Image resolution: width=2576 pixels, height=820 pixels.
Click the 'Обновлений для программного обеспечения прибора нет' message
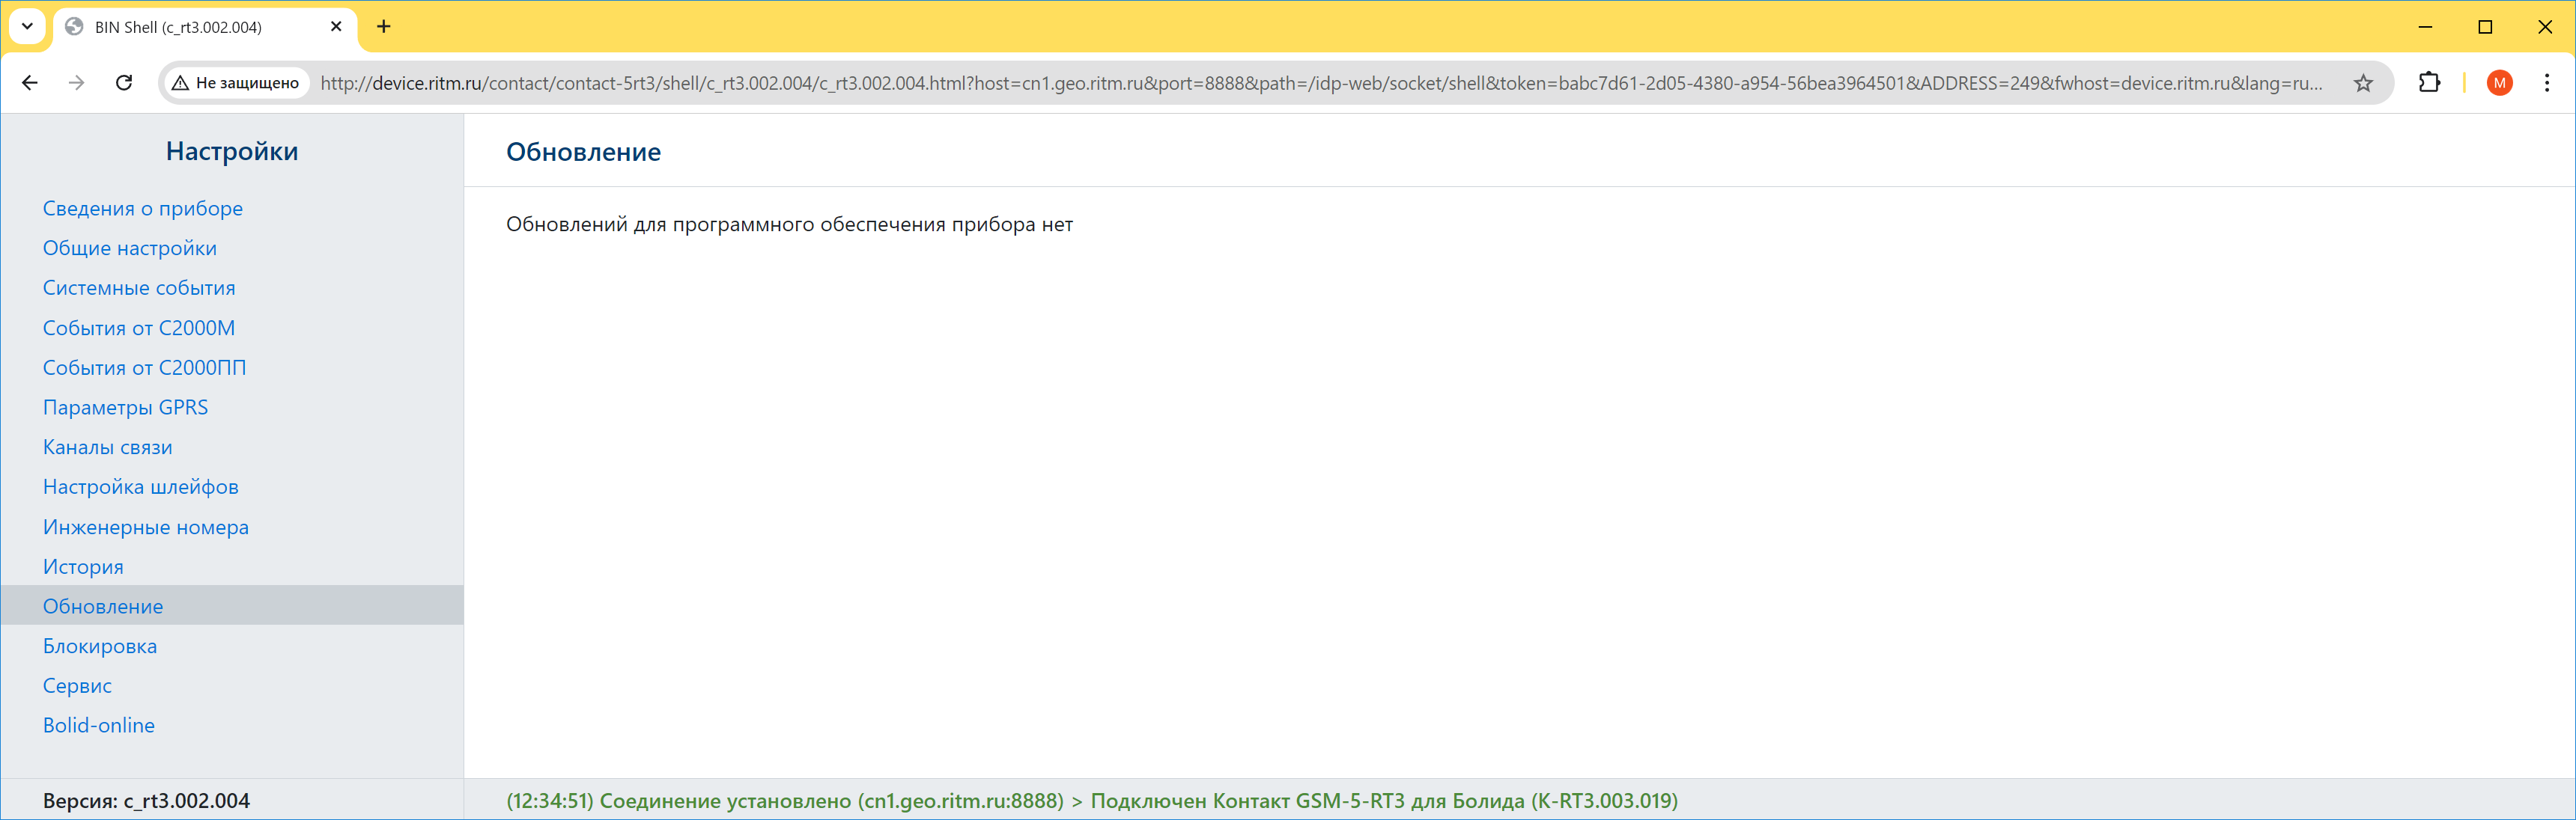[x=789, y=224]
